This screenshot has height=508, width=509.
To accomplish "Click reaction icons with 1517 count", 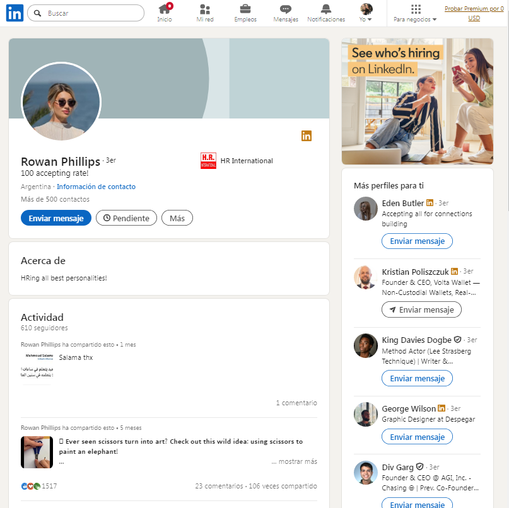I will click(39, 486).
